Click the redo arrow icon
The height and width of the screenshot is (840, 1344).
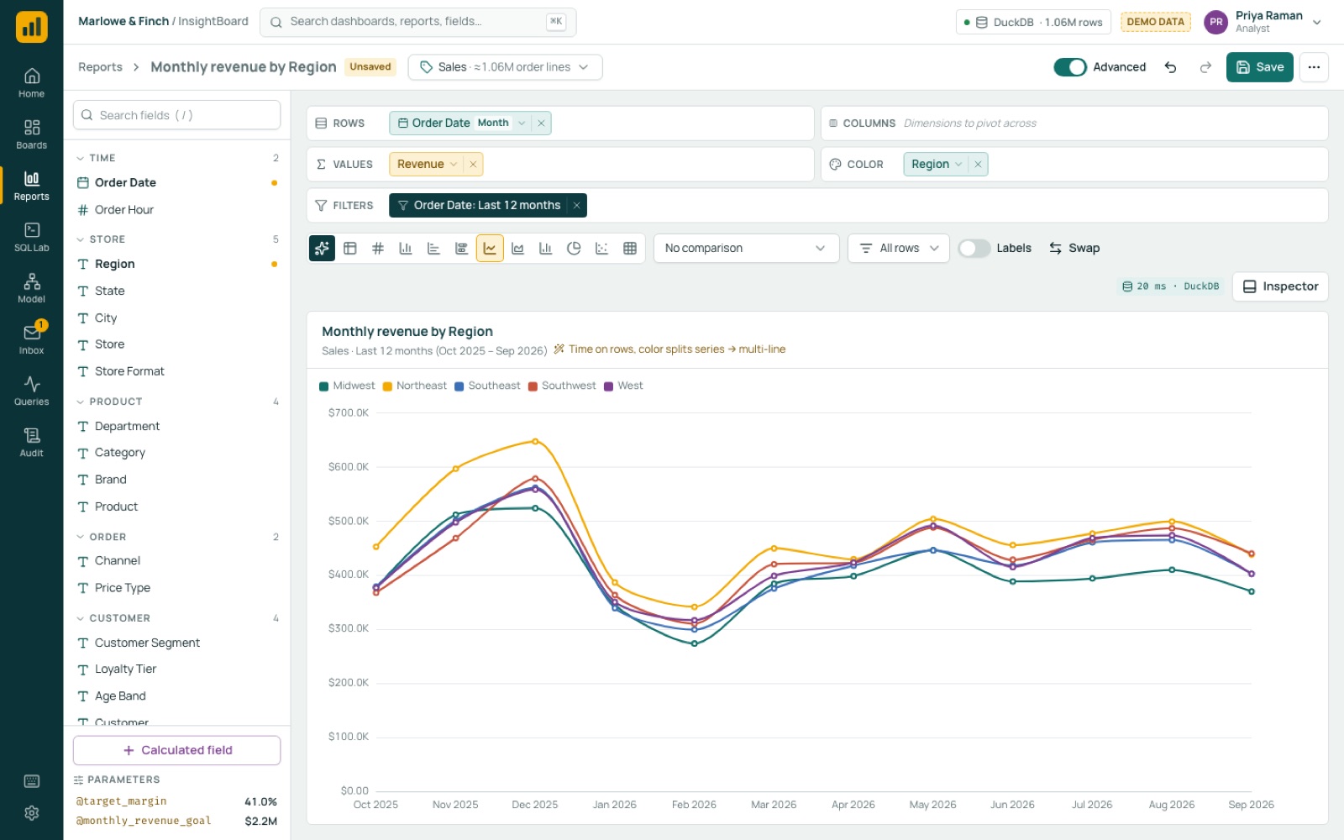[x=1205, y=67]
